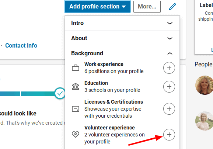Viewport: 213px width, 149px height.
Task: Click the Education building icon
Action: tap(76, 87)
